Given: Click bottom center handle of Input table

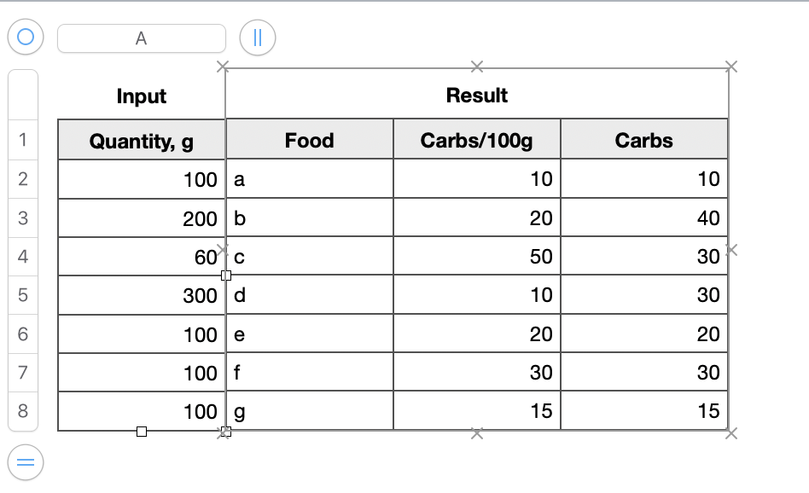Looking at the screenshot, I should click(142, 432).
